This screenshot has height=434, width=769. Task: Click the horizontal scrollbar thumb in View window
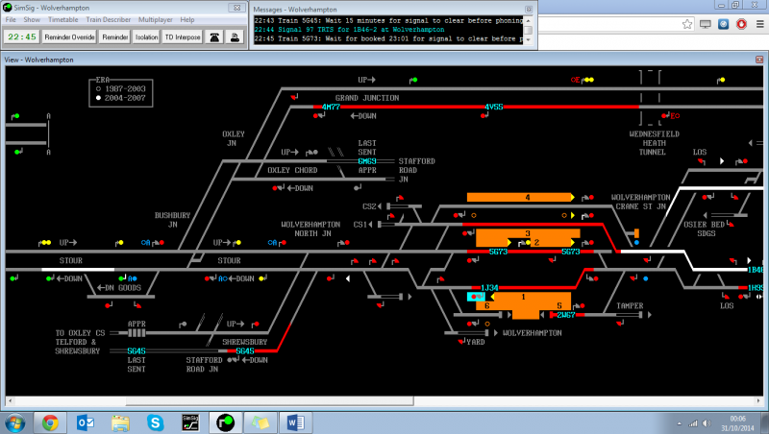click(270, 400)
